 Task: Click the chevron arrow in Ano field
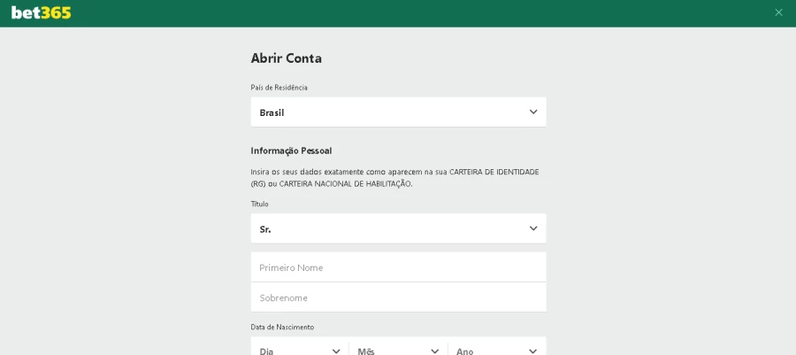[532, 351]
